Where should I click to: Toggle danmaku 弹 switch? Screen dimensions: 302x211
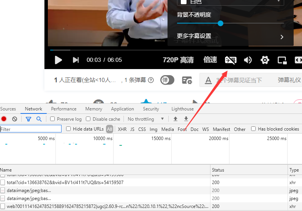tap(167, 80)
